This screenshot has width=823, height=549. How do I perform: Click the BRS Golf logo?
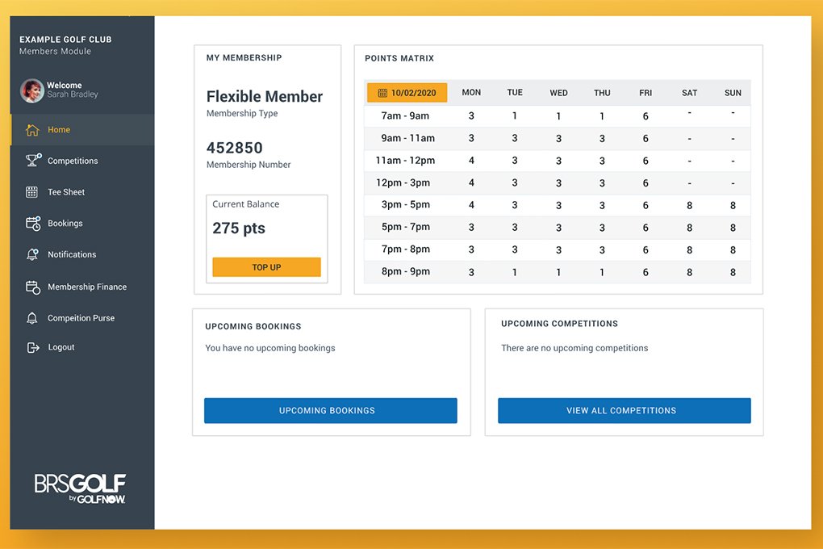pos(80,488)
